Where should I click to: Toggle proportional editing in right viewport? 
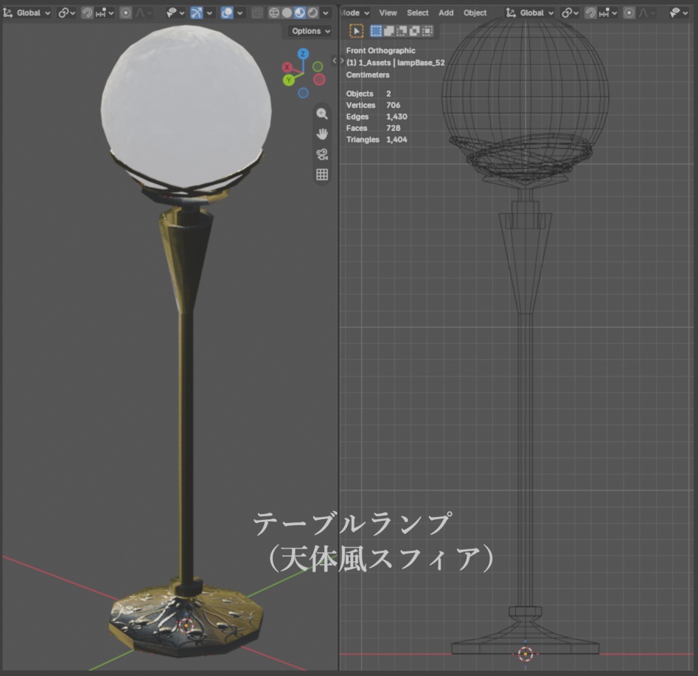629,13
